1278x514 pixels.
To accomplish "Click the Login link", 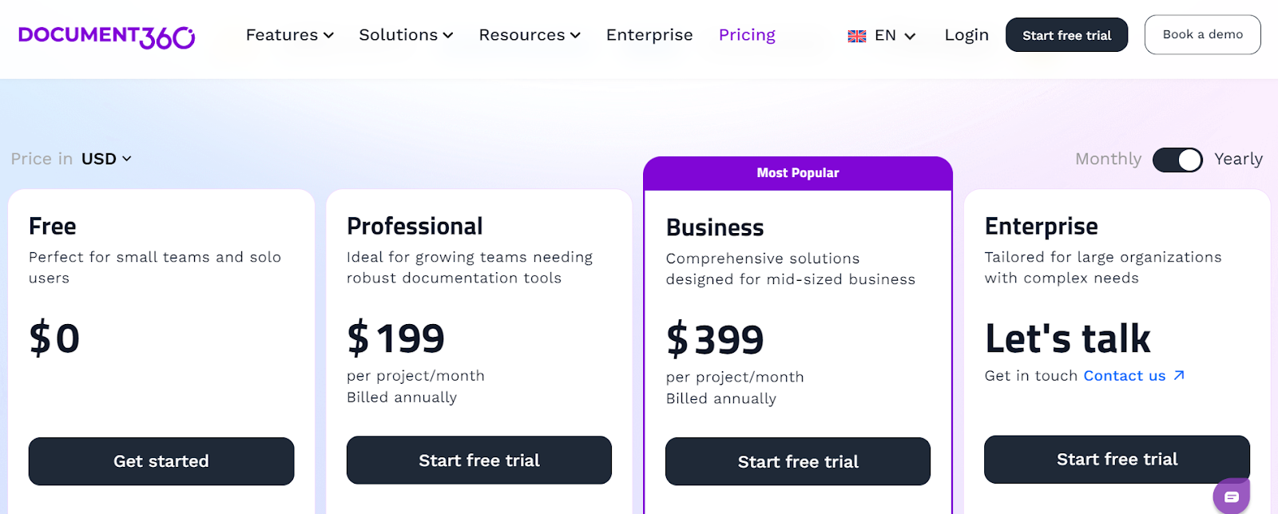I will pos(966,35).
